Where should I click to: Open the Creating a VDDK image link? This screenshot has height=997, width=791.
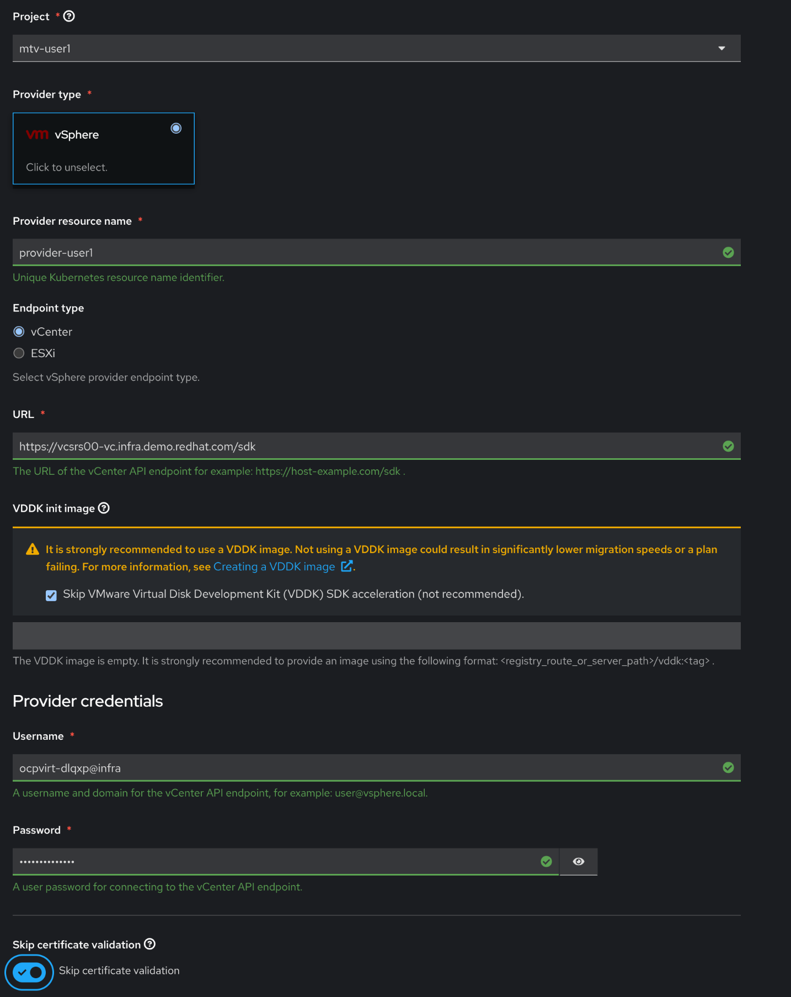pyautogui.click(x=274, y=566)
